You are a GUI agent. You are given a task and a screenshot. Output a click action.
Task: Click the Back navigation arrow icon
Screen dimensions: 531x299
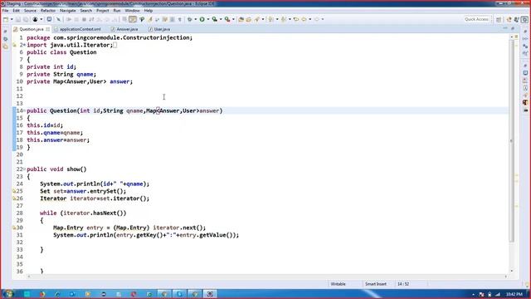click(304, 19)
